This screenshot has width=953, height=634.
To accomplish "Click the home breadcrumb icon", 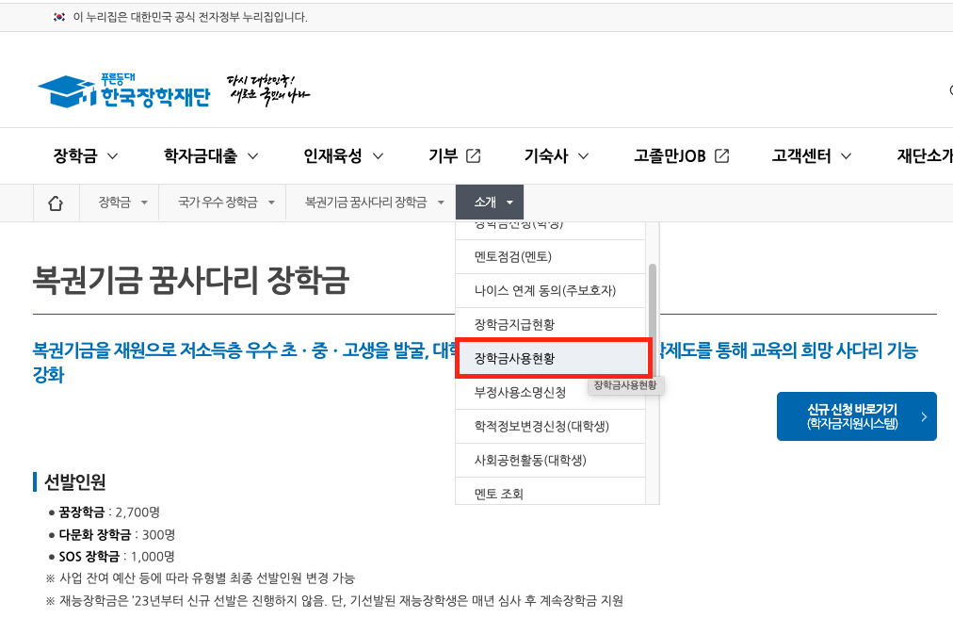I will pos(56,202).
